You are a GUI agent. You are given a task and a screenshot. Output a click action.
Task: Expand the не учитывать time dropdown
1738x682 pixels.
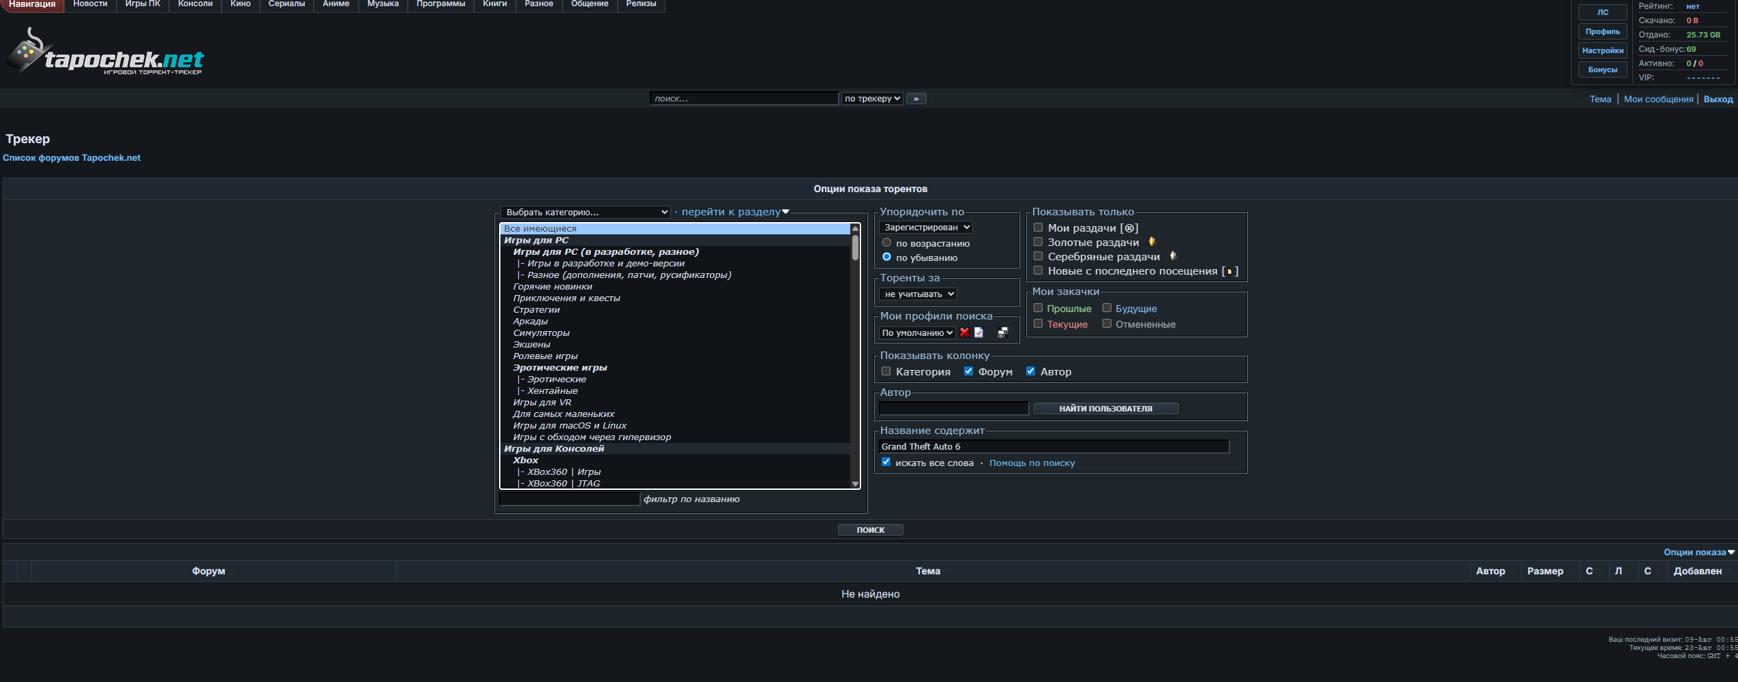point(918,294)
